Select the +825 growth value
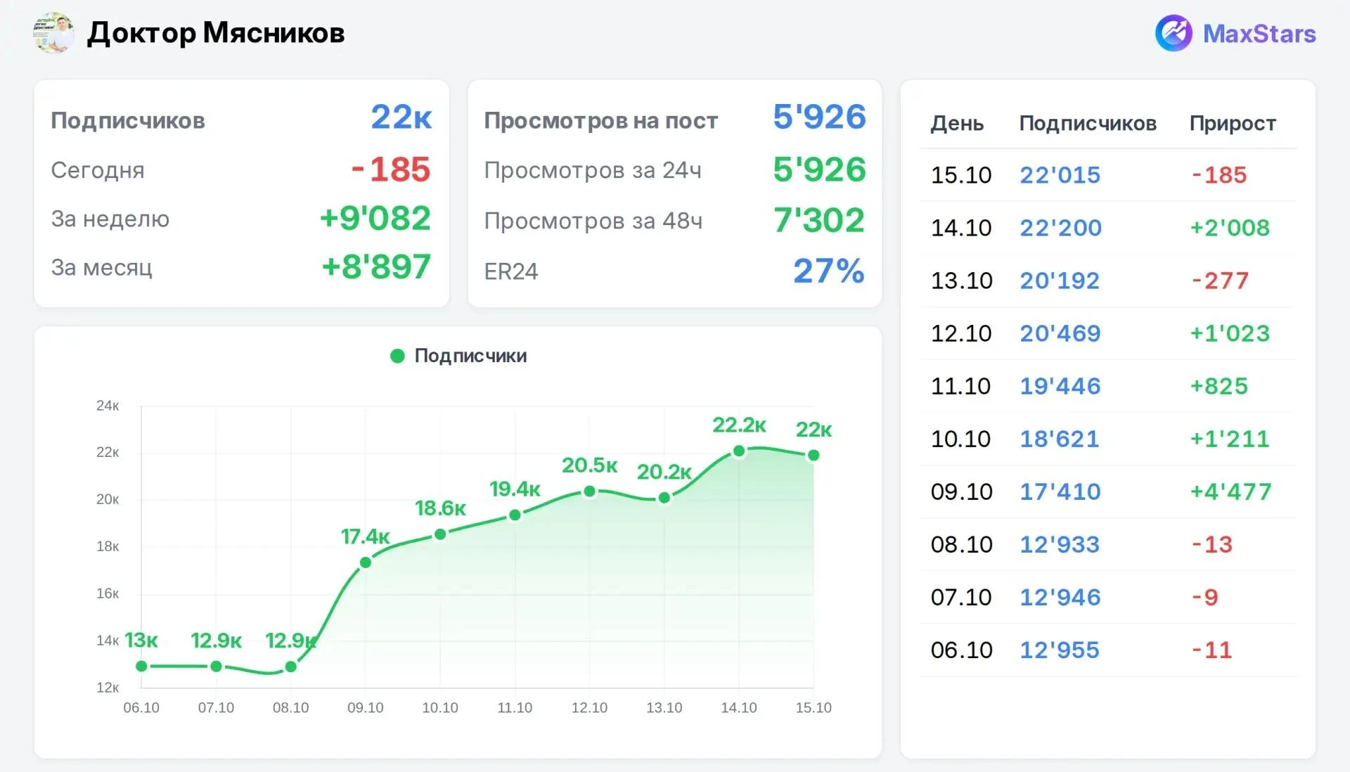The image size is (1350, 772). (x=1219, y=386)
